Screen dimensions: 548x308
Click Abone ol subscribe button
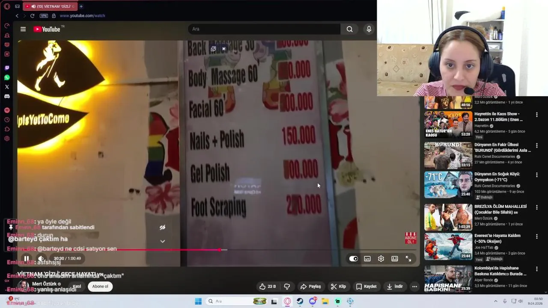pyautogui.click(x=100, y=287)
